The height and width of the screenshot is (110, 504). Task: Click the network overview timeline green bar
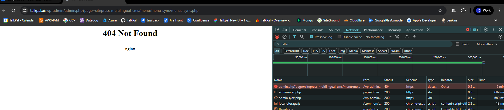pos(378,63)
